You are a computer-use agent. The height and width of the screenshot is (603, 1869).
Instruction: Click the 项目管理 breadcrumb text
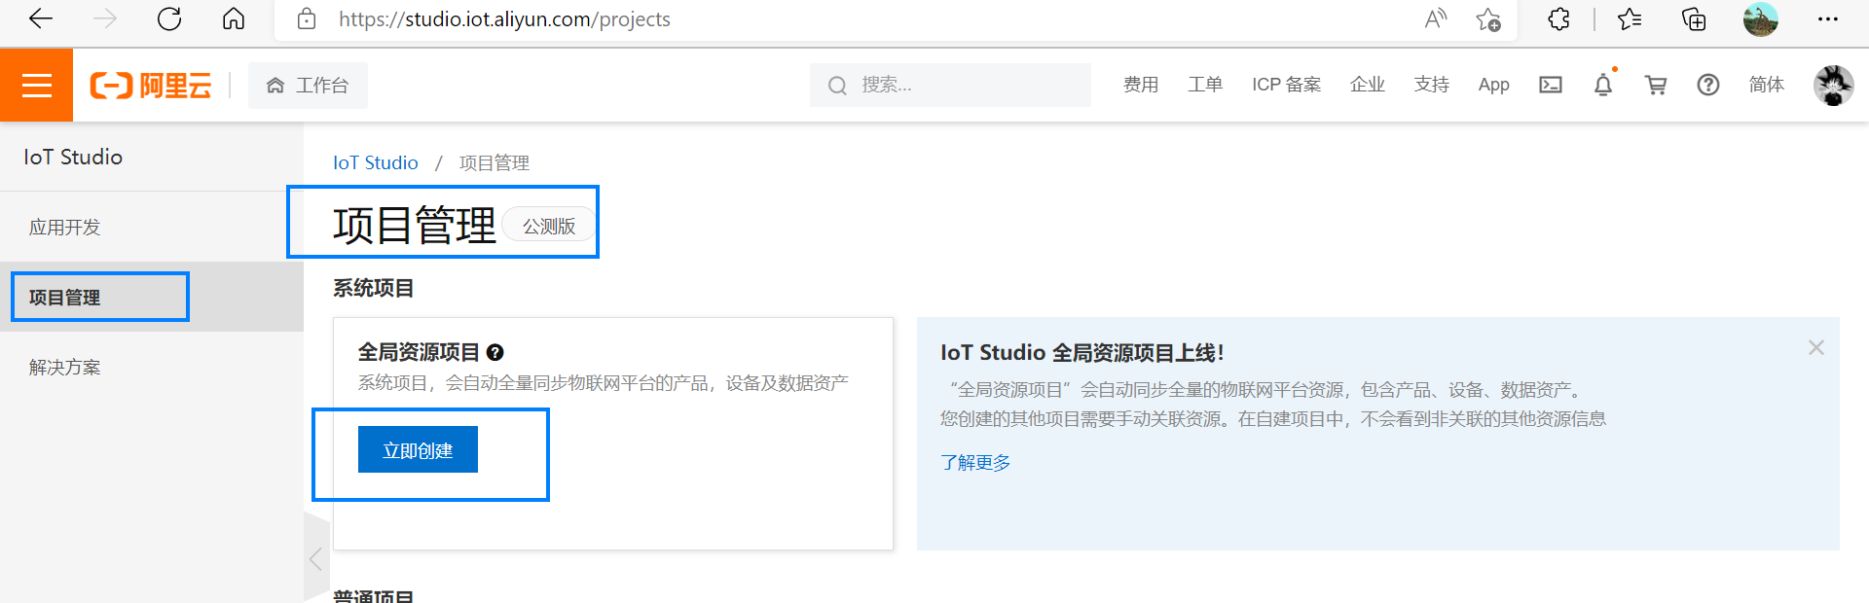pyautogui.click(x=495, y=162)
